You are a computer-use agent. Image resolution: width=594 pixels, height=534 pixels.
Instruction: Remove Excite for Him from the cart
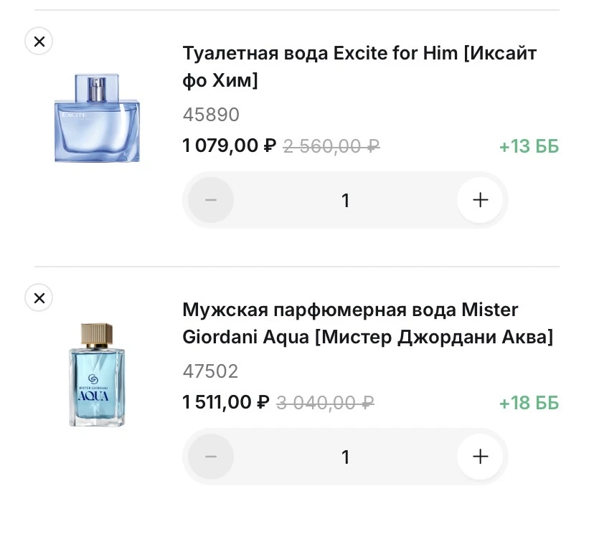tap(39, 42)
